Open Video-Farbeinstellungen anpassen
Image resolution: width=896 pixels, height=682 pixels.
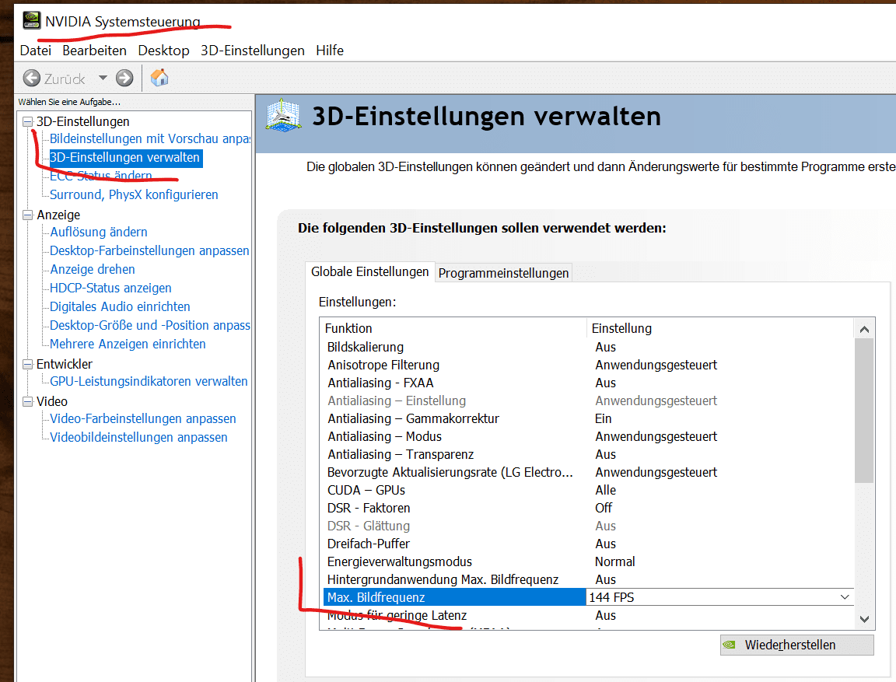coord(143,418)
